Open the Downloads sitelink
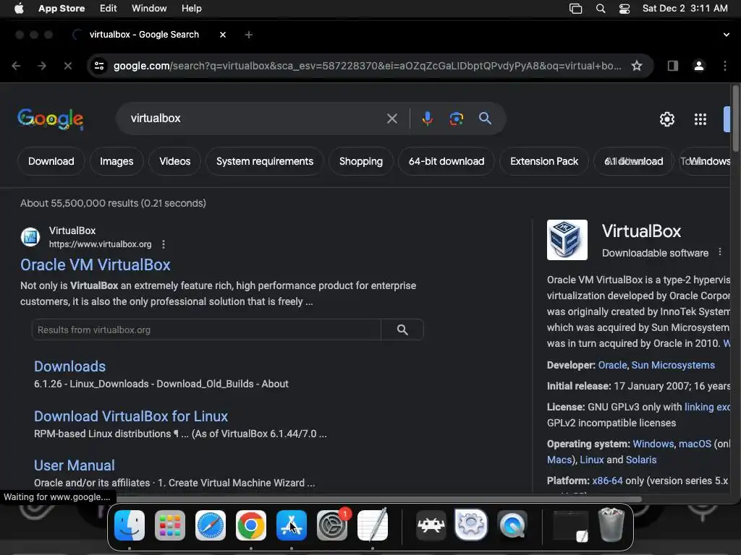741x555 pixels. pyautogui.click(x=70, y=366)
